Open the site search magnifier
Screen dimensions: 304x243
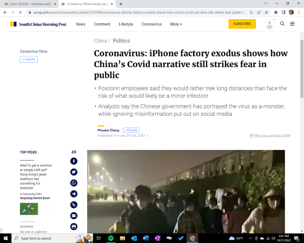(282, 23)
